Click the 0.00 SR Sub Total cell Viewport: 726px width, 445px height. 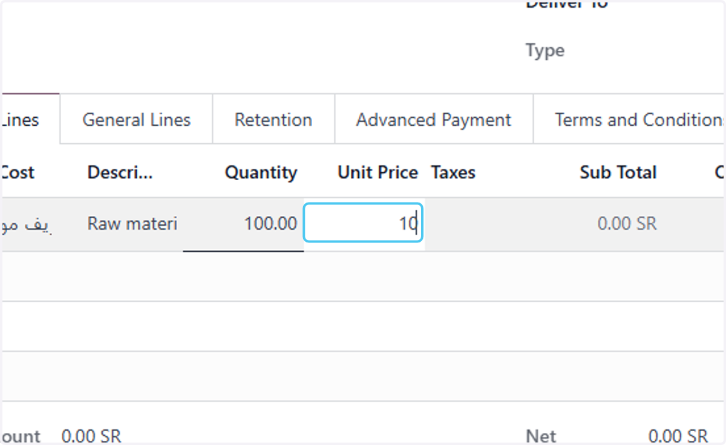627,224
